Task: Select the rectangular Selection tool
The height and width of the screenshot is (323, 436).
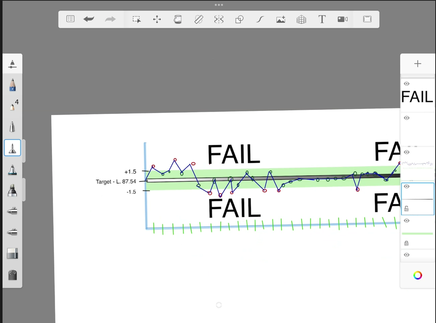Action: pos(136,19)
